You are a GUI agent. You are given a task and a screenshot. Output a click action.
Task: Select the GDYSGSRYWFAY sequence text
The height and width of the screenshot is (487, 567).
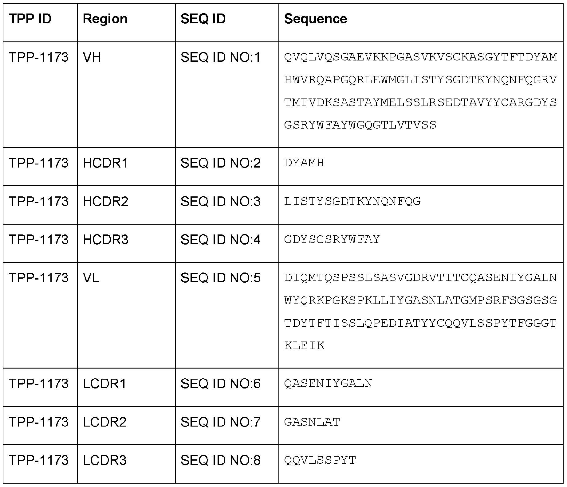[x=332, y=240]
